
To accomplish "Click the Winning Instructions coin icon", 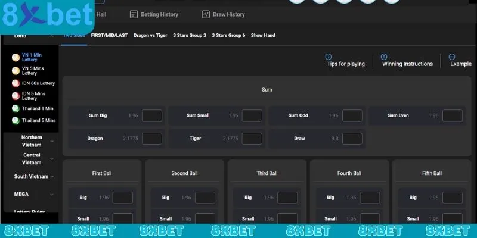I will coord(384,56).
